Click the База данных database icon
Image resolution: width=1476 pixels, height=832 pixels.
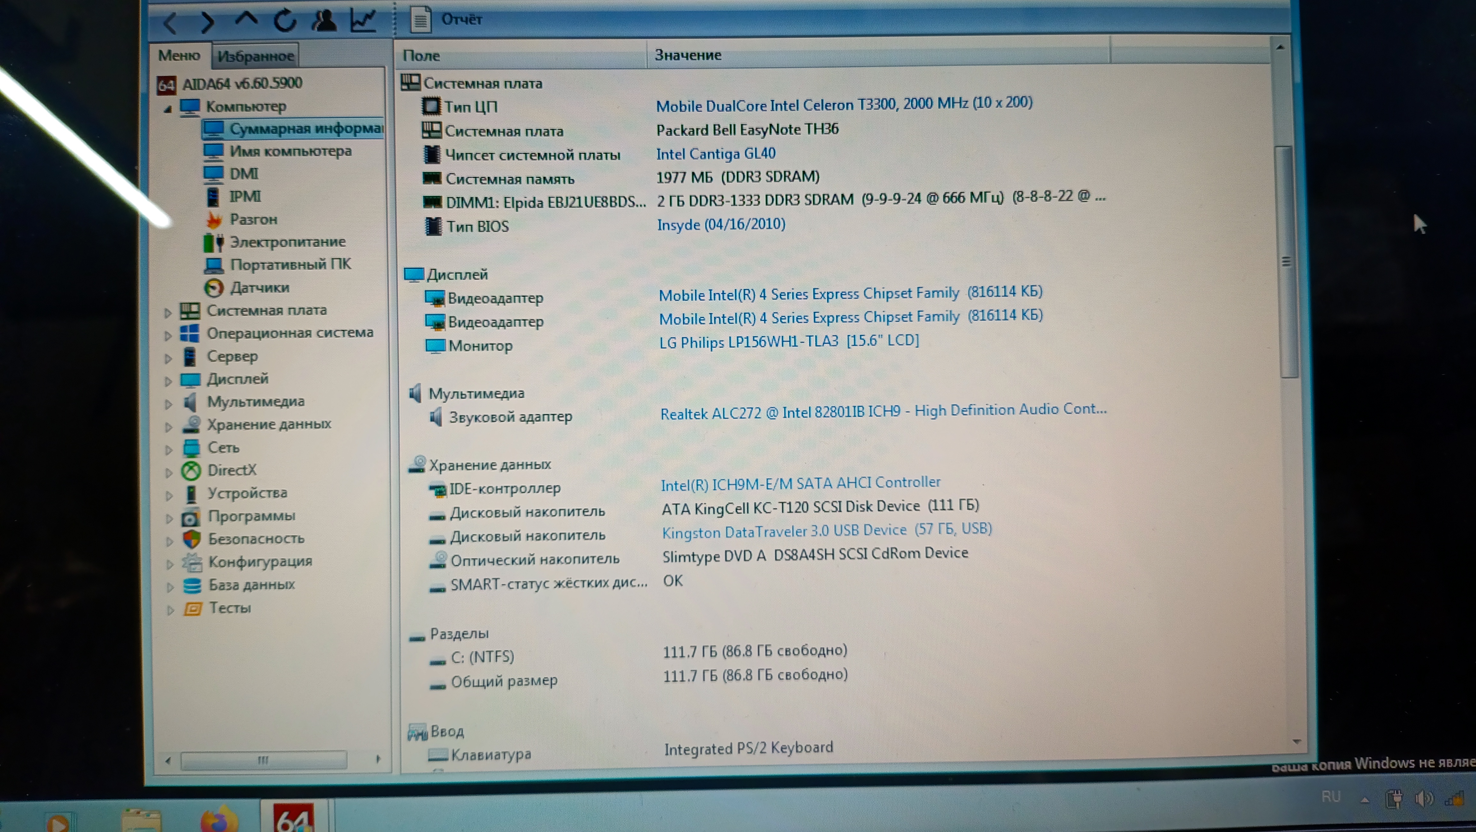tap(192, 586)
